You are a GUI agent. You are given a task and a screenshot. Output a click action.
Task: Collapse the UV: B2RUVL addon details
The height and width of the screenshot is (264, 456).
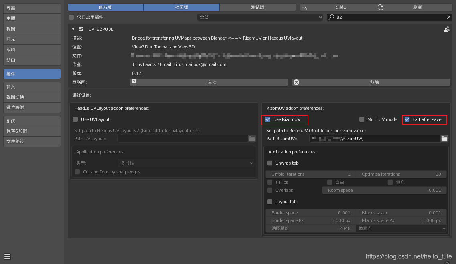tap(73, 29)
